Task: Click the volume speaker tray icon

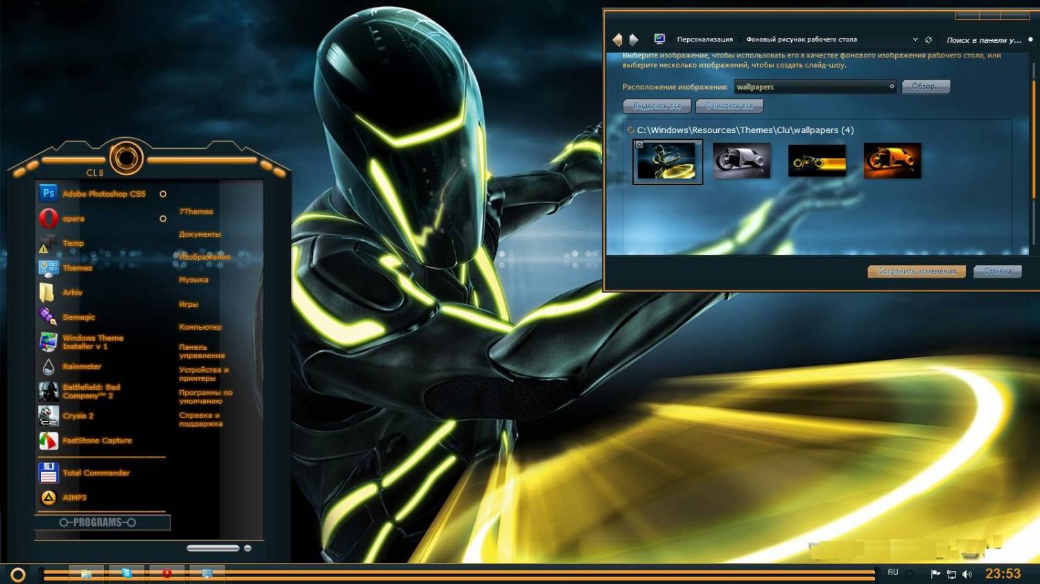Action: coord(967,574)
